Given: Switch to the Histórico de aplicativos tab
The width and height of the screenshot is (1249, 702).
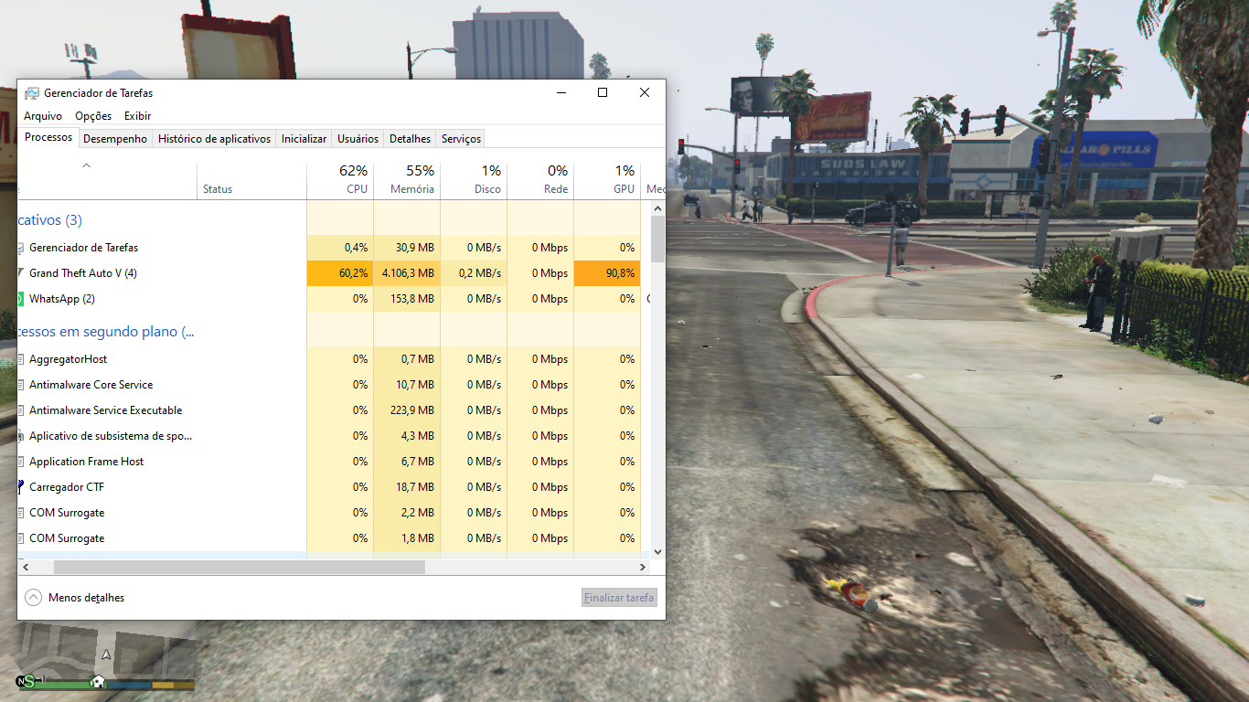Looking at the screenshot, I should (215, 139).
